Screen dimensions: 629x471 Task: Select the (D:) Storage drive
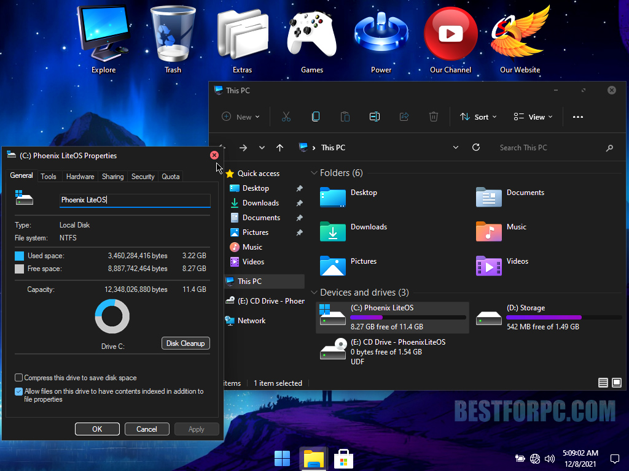547,317
